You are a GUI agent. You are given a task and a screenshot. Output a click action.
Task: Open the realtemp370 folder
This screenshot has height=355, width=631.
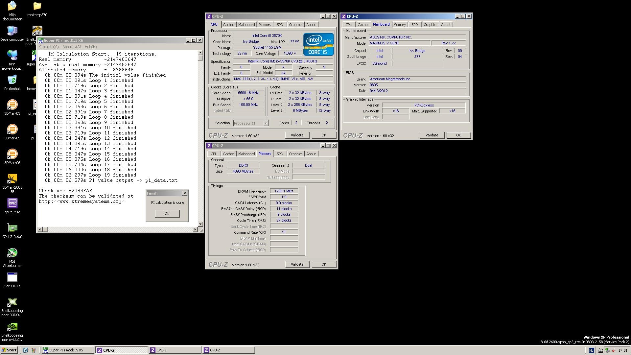tap(37, 7)
